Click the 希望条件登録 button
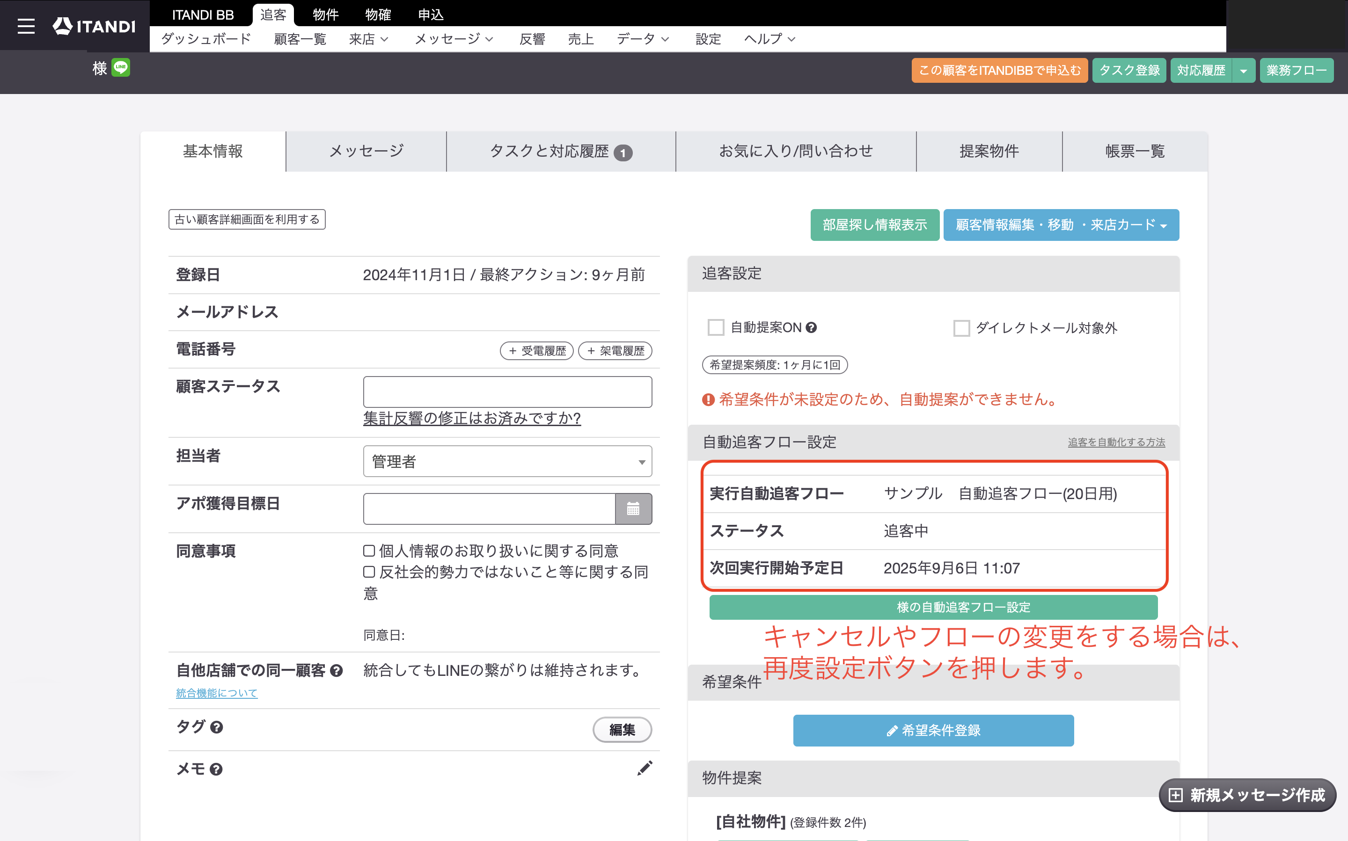 [x=933, y=730]
